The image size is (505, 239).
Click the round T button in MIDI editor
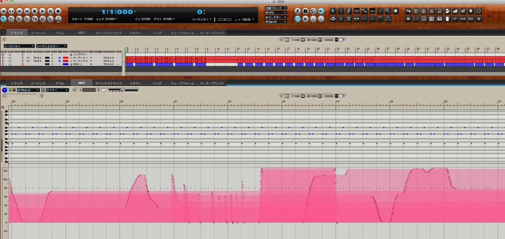(x=4, y=90)
